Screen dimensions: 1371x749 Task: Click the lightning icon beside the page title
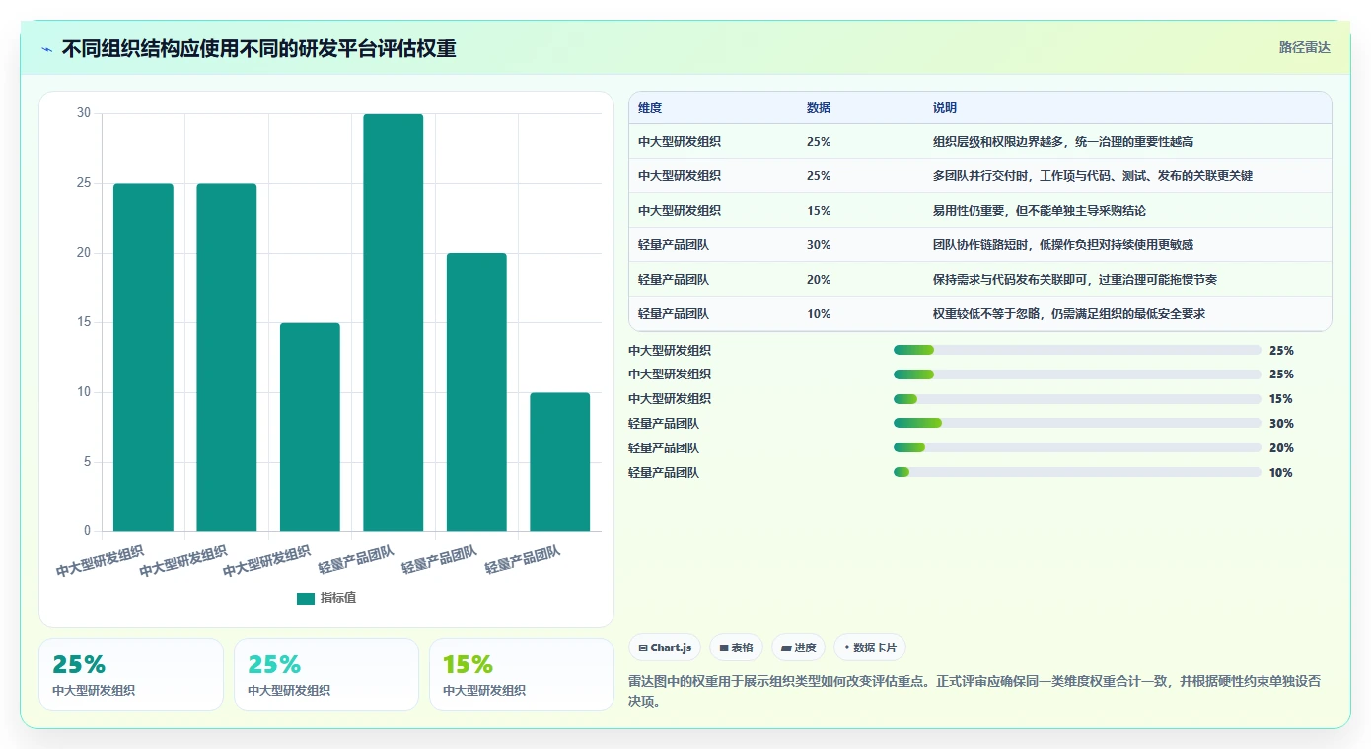click(x=47, y=49)
